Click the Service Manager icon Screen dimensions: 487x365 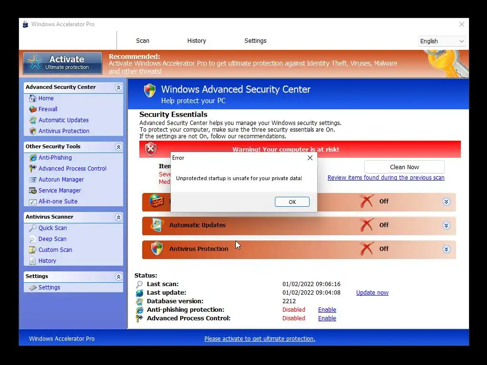point(33,191)
